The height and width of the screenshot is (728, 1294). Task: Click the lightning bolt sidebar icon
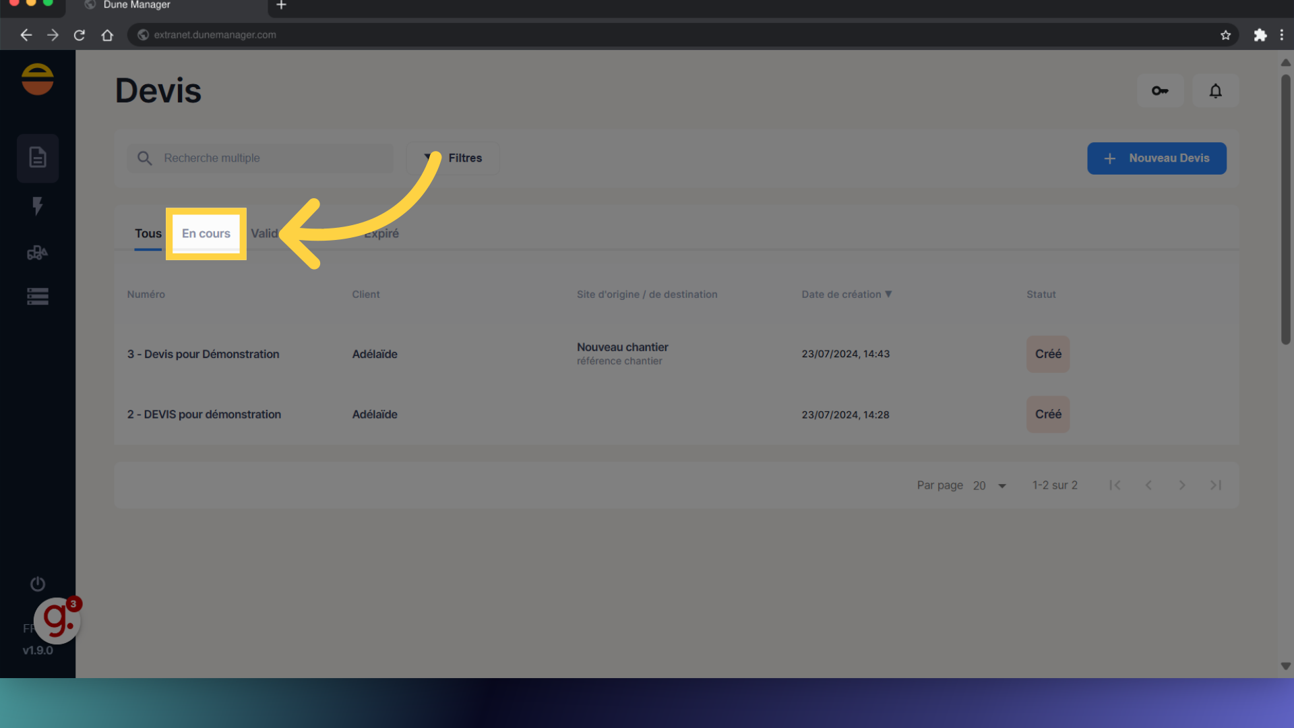pos(38,206)
